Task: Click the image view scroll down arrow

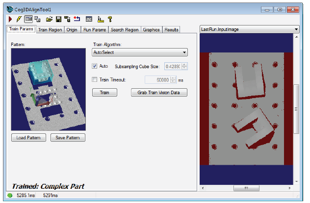Action: [x=296, y=181]
